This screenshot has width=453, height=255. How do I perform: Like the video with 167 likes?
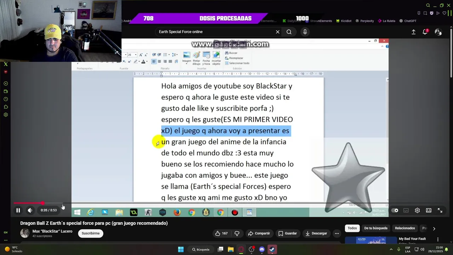pos(221,233)
